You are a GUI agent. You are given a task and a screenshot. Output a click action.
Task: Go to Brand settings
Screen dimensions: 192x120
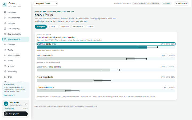[16, 18]
